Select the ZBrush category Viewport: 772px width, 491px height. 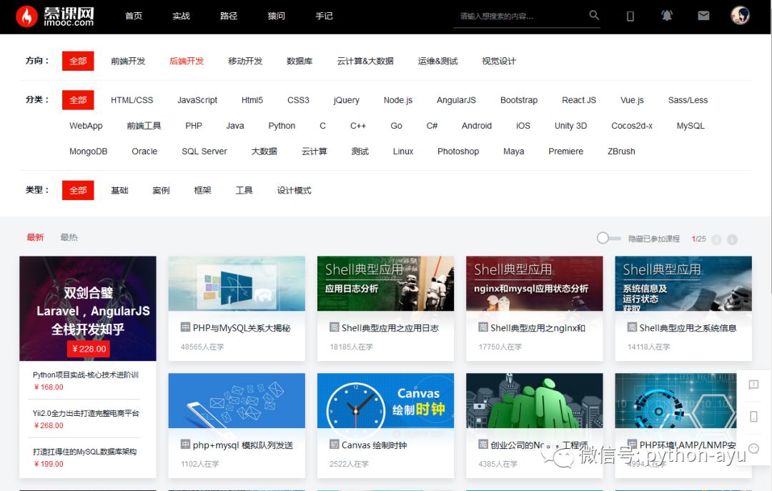tap(621, 152)
